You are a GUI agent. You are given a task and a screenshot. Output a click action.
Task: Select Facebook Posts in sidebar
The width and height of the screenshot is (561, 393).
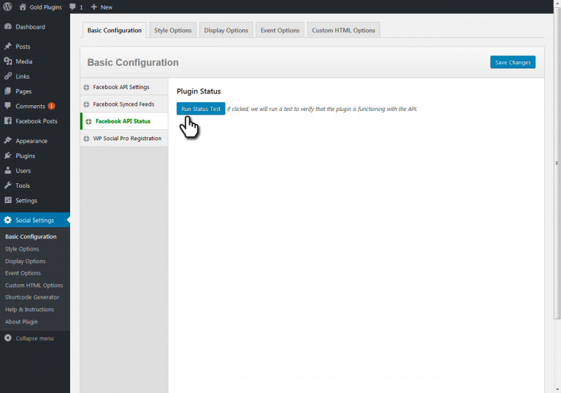tap(36, 121)
